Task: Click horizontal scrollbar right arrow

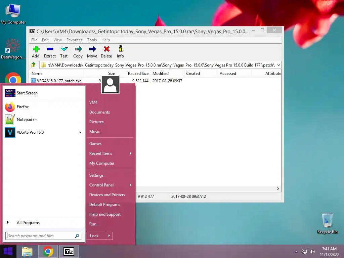Action: coord(278,189)
